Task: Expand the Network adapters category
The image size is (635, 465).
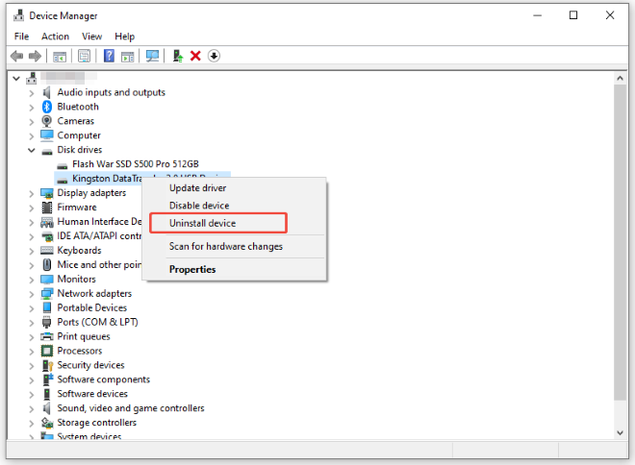Action: (32, 293)
